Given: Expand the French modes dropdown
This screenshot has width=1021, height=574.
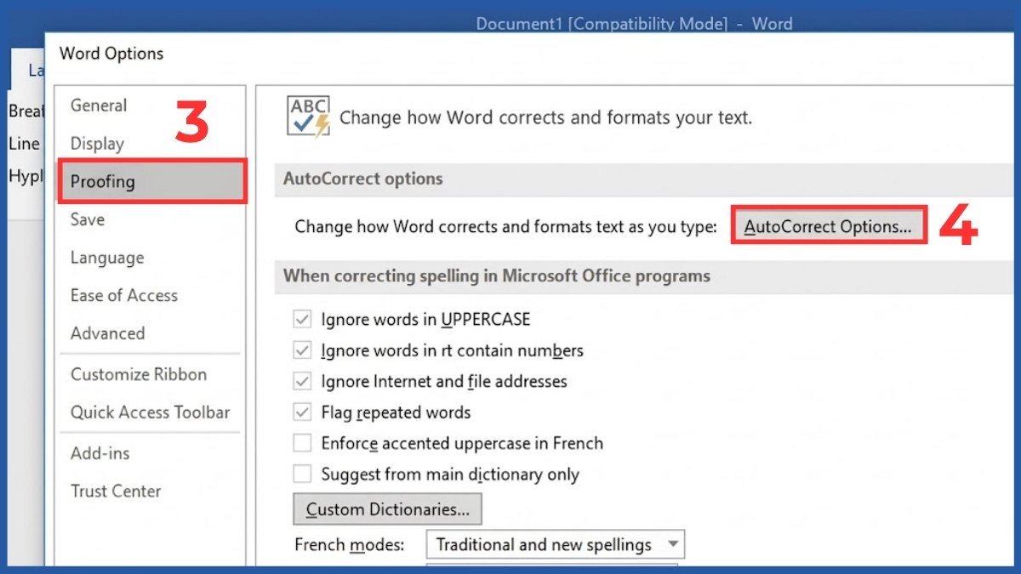Looking at the screenshot, I should click(673, 544).
